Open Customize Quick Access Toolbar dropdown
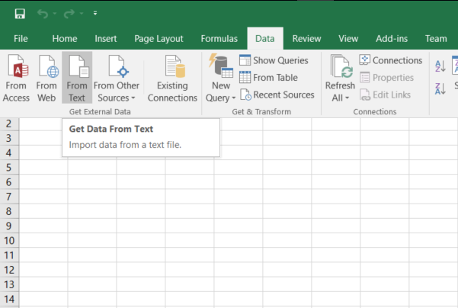Viewport: 458px width, 308px height. (x=95, y=13)
